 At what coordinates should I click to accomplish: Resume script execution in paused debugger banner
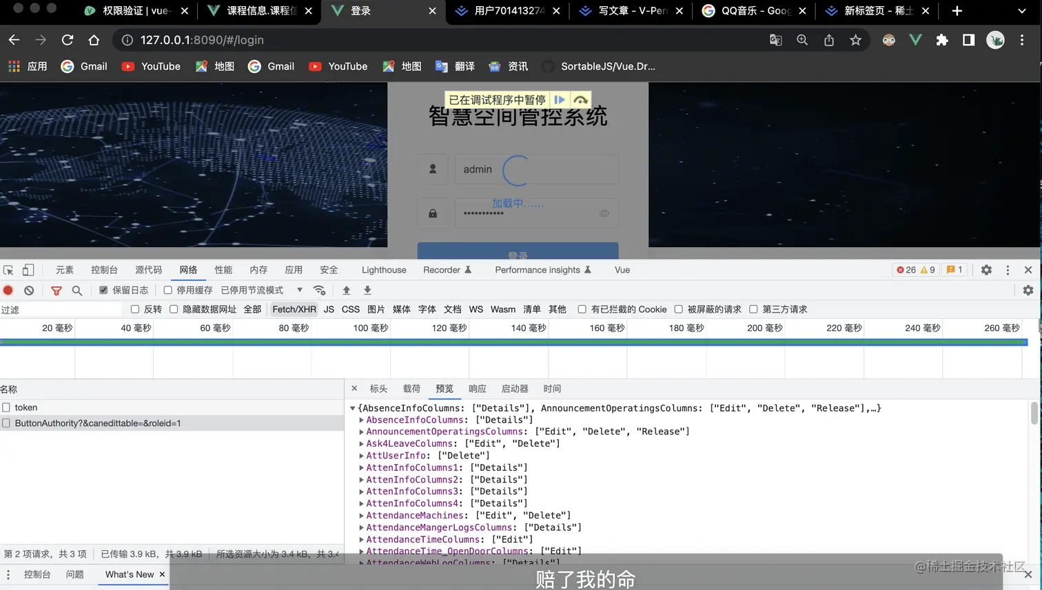[560, 99]
